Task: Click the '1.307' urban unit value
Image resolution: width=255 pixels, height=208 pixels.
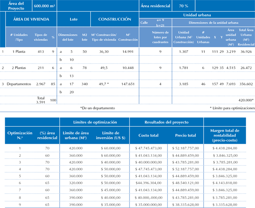Action: click(183, 52)
